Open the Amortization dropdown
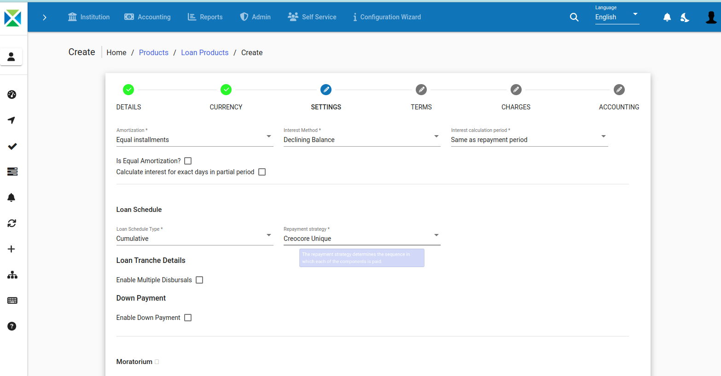 click(x=194, y=140)
